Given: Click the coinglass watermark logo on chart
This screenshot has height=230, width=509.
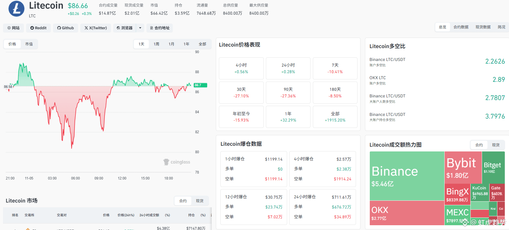Looking at the screenshot, I should tap(177, 162).
